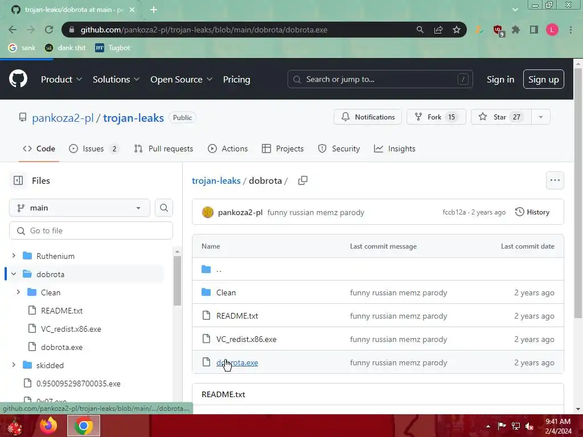
Task: Open the tab search chevron in title bar
Action: [515, 10]
